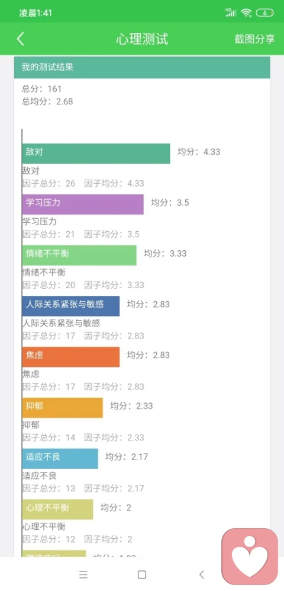Tap the HD signal strength icon
This screenshot has width=284, height=591.
[x=231, y=12]
